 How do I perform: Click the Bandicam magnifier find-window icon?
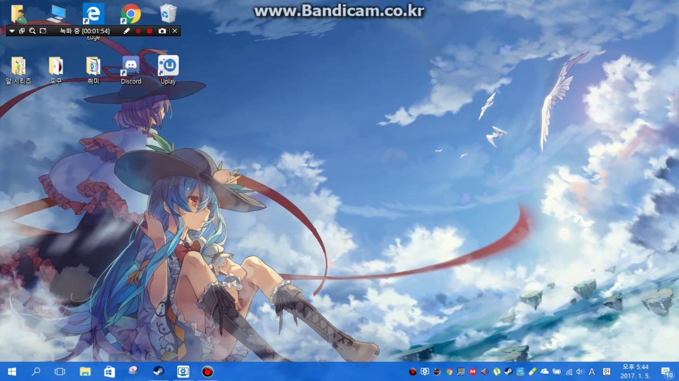(x=32, y=31)
